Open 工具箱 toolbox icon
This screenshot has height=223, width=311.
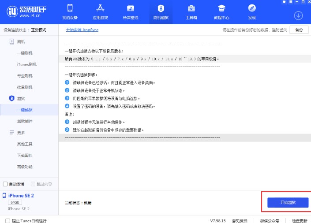(x=191, y=8)
